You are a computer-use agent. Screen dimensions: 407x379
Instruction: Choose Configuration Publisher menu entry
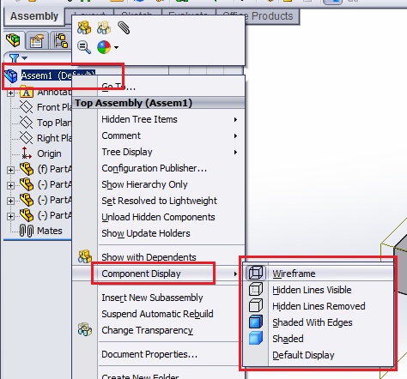(171, 168)
